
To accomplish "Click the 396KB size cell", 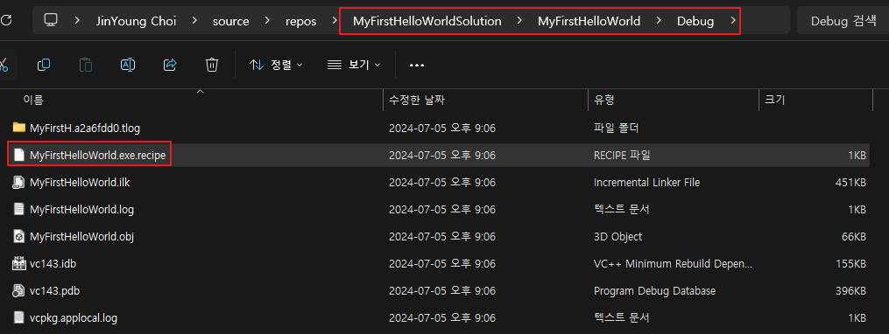I will (x=850, y=290).
